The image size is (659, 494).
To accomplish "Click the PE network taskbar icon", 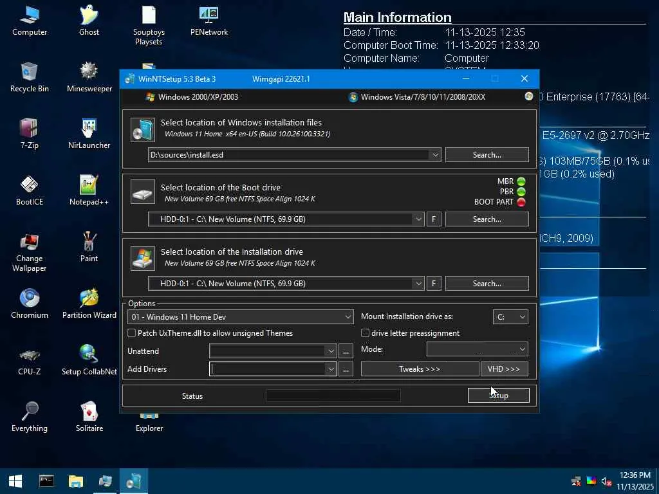I will [x=105, y=481].
